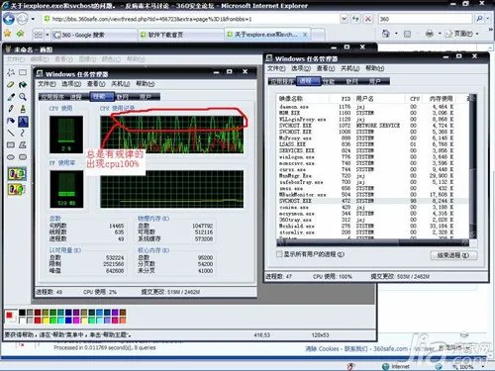495x371 pixels.
Task: Open the Quick Tabs dropdown arrow
Action: pos(48,35)
